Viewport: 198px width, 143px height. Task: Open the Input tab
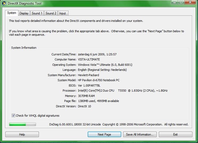(63, 13)
